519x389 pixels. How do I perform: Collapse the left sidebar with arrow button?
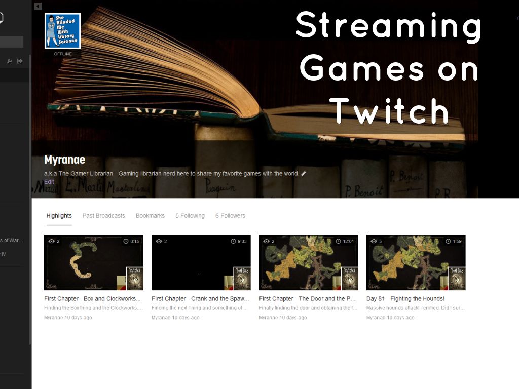click(x=38, y=6)
